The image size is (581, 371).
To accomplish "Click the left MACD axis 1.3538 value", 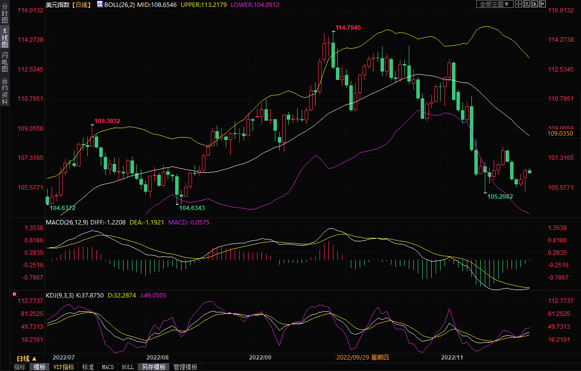I will pyautogui.click(x=34, y=228).
